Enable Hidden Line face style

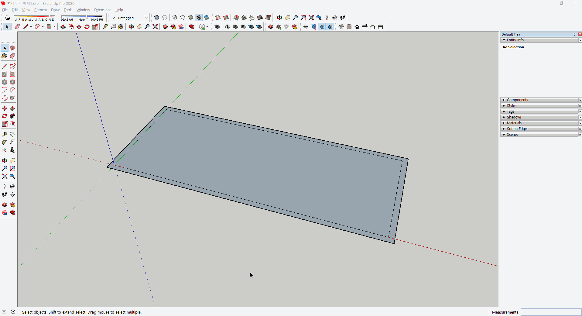click(183, 18)
